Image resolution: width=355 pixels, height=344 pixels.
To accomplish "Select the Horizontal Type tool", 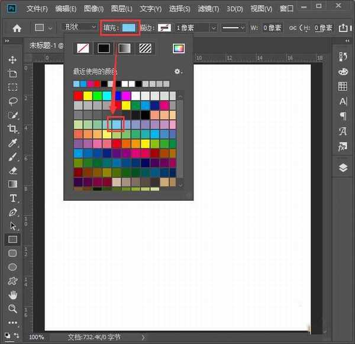I will pyautogui.click(x=12, y=198).
